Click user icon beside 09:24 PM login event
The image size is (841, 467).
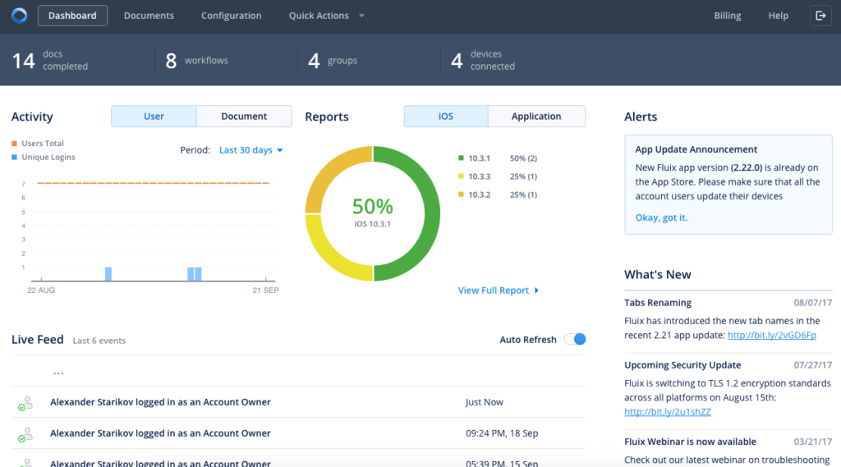(25, 434)
